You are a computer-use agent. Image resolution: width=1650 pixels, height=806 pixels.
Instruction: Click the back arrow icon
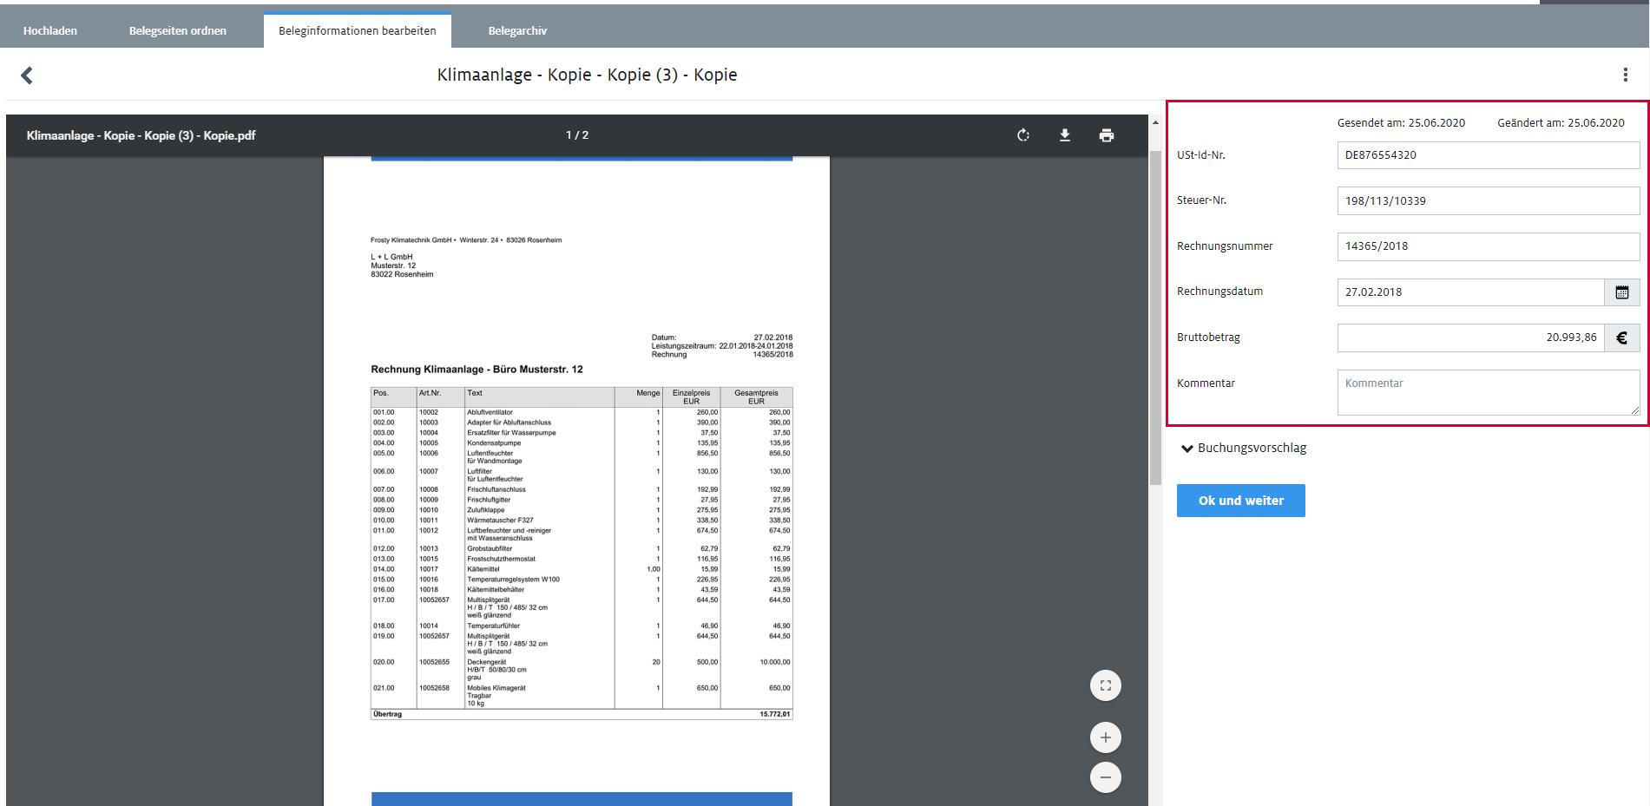point(27,75)
